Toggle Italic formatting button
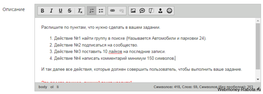The image size is (263, 94). (x=51, y=11)
